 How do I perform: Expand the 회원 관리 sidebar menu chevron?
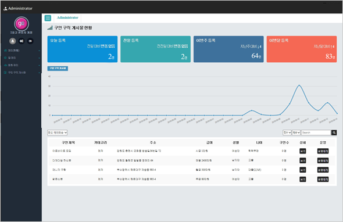click(39, 65)
